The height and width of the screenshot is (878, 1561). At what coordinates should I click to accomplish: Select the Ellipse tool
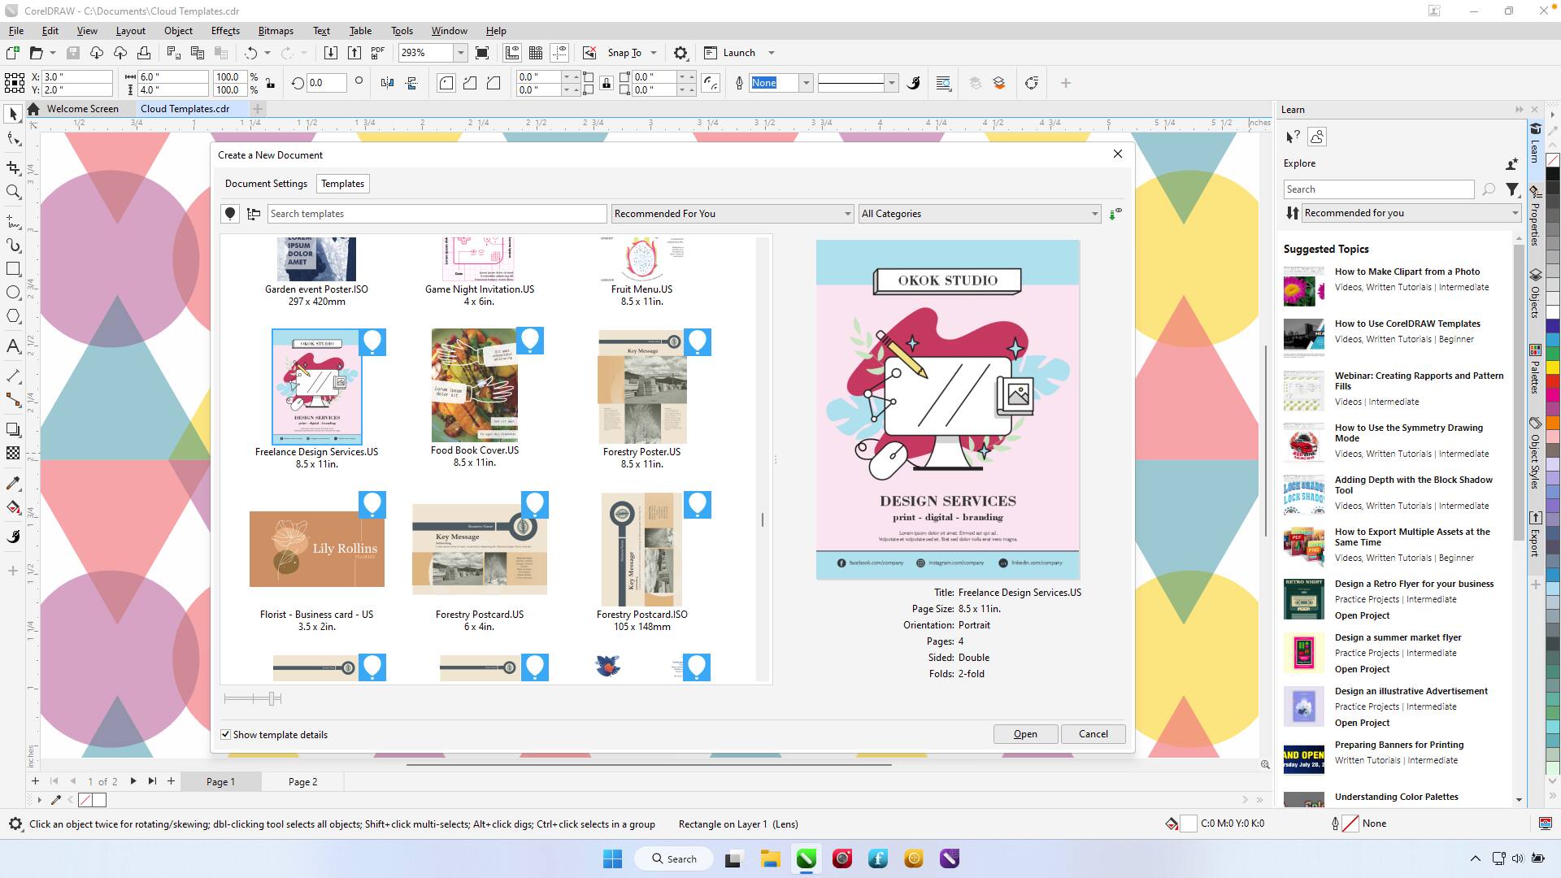[x=13, y=293]
